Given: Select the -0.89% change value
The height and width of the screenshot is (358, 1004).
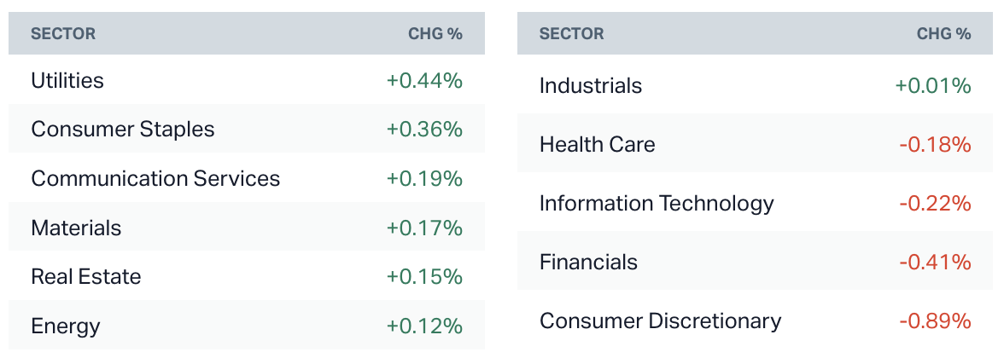Looking at the screenshot, I should (935, 320).
